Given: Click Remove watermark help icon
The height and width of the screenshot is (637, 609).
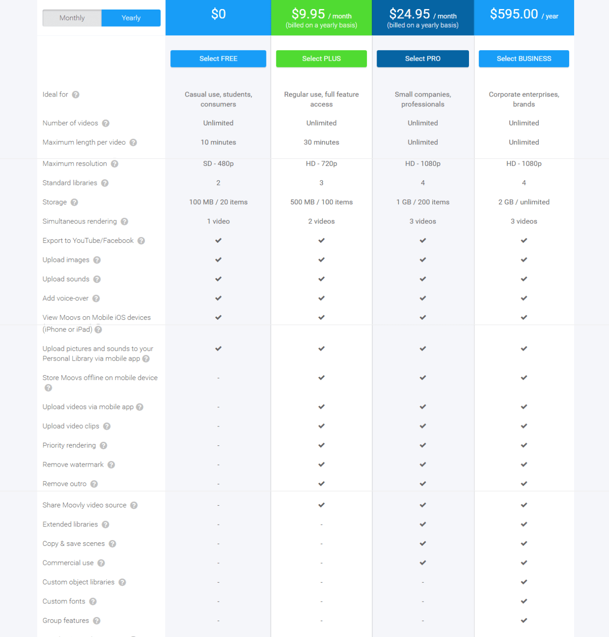Looking at the screenshot, I should [x=111, y=465].
